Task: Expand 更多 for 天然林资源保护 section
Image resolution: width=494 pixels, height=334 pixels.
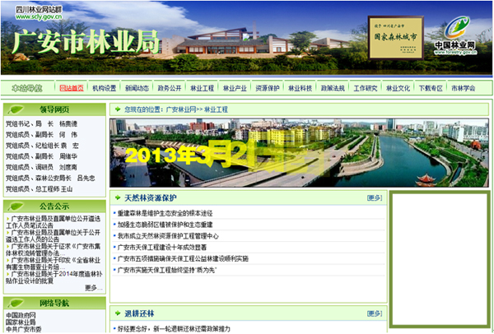Action: click(375, 198)
